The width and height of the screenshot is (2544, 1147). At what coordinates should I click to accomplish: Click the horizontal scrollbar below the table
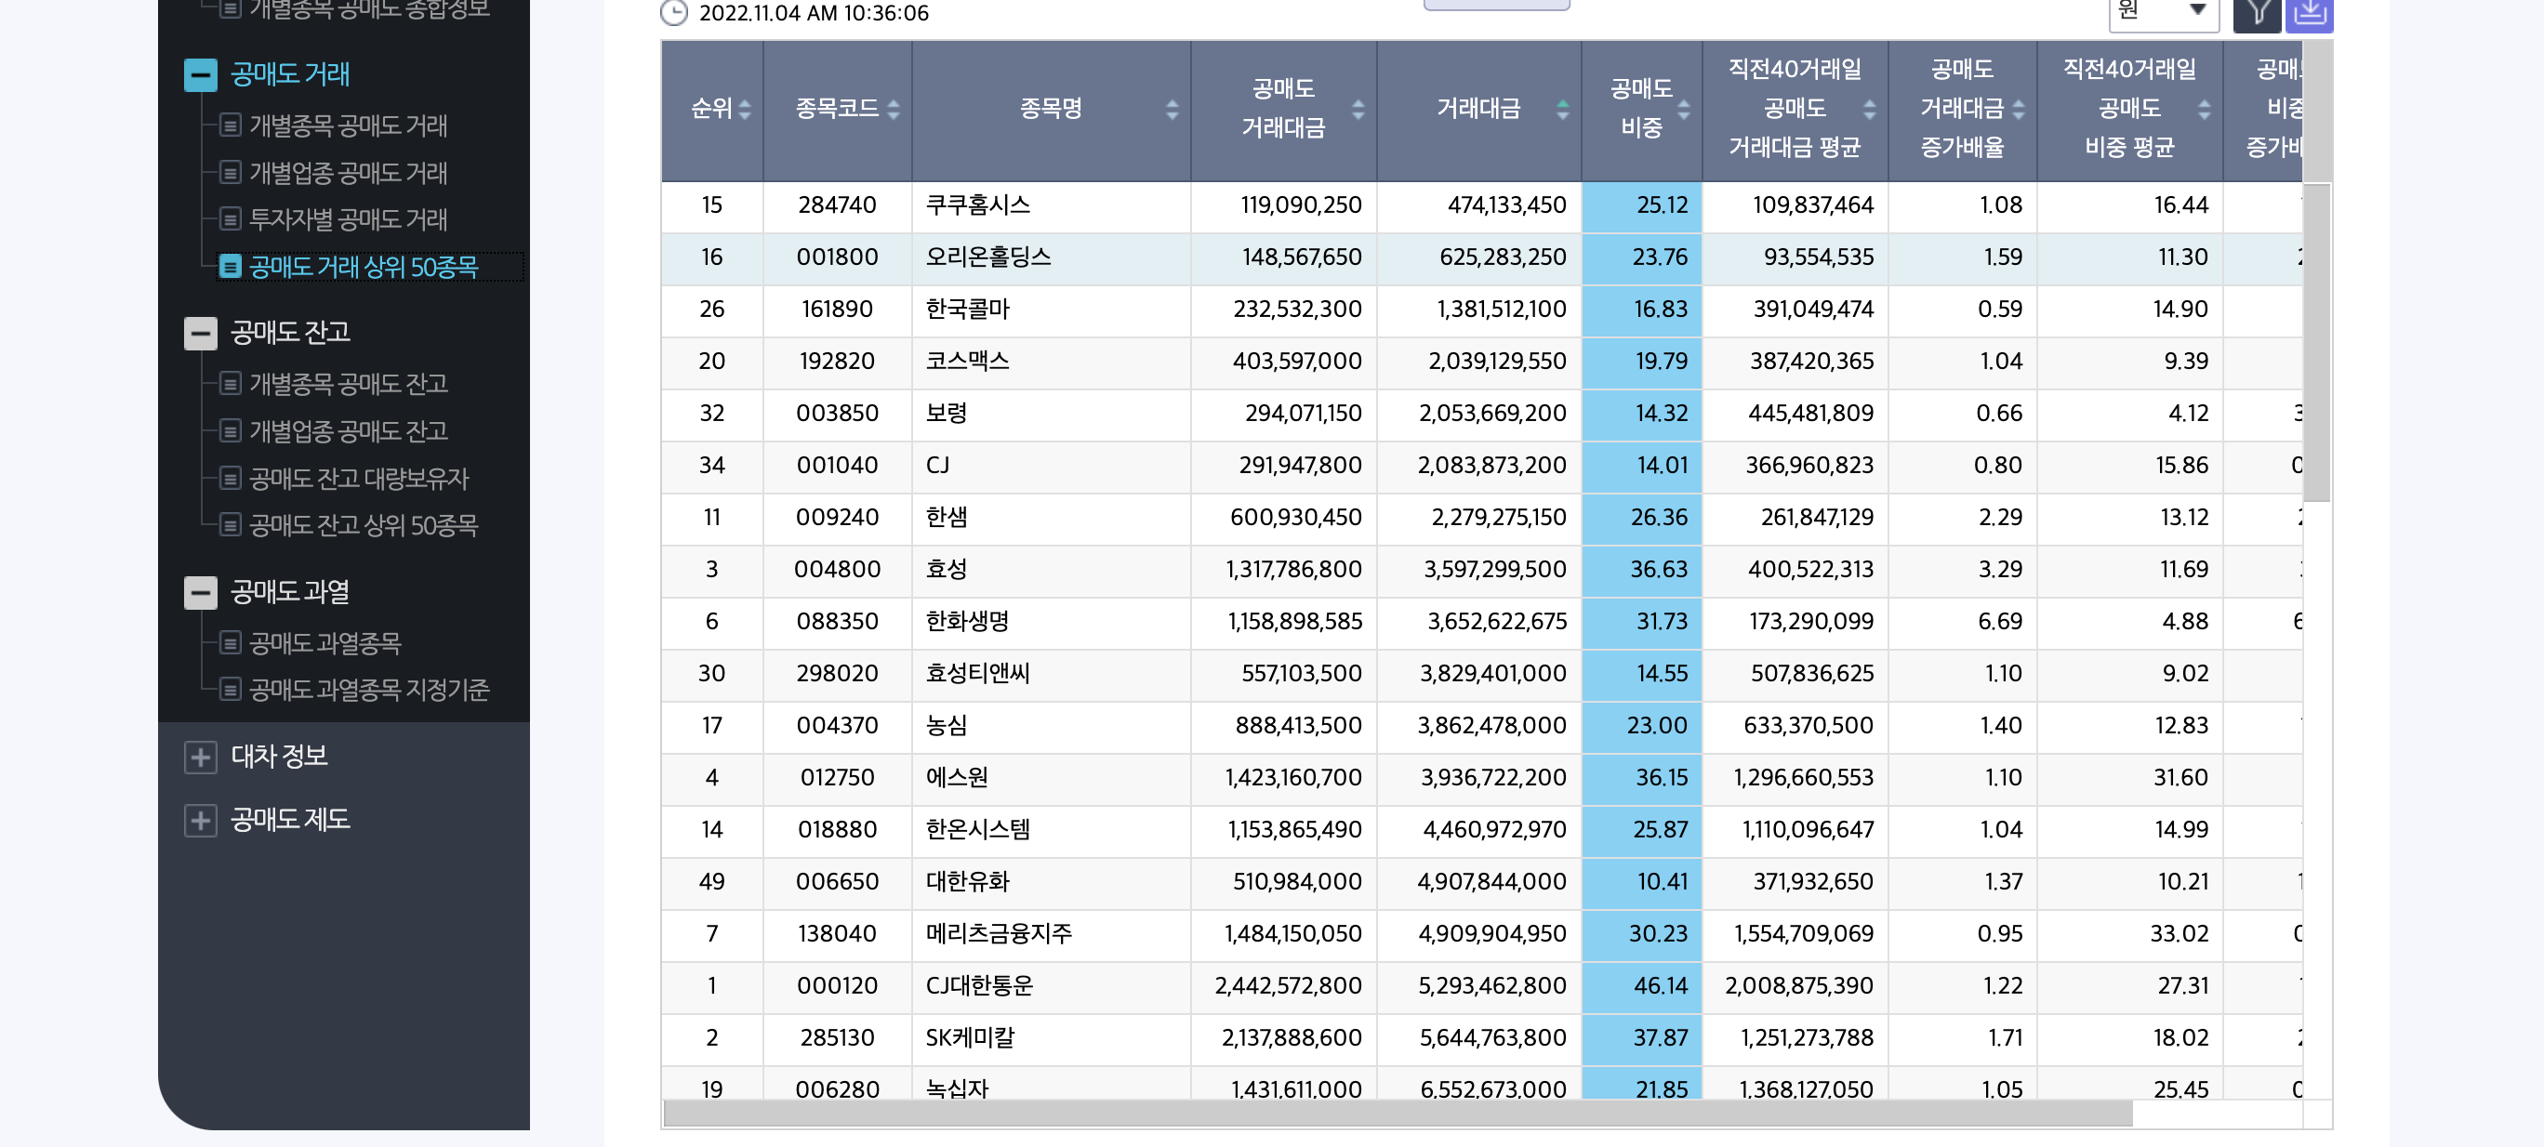point(1398,1114)
